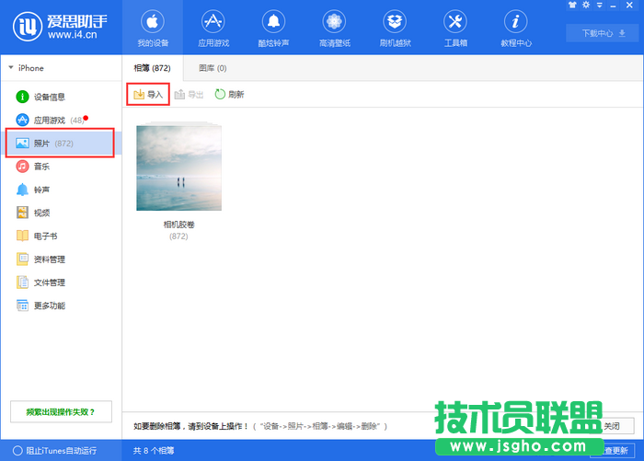Open title bar dropdown menu arrow
This screenshot has width=644, height=461.
[600, 5]
